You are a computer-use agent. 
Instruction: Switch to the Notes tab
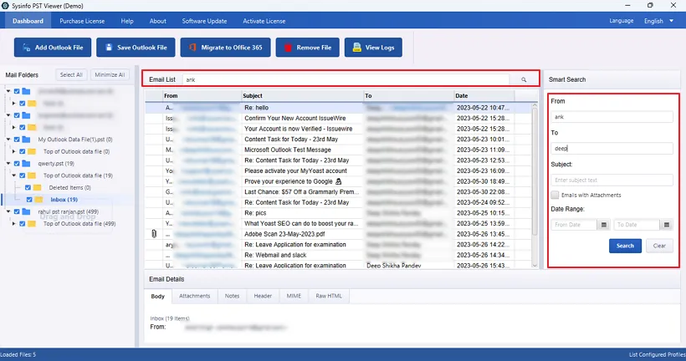click(x=233, y=296)
